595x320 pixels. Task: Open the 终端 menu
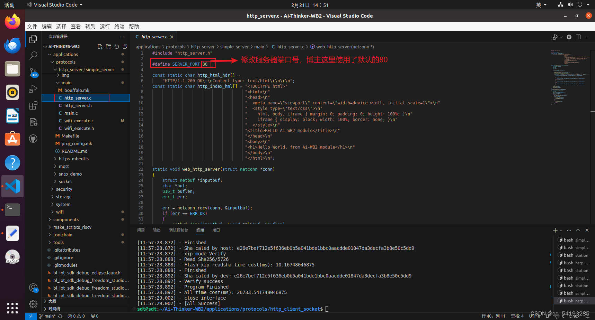pos(119,26)
